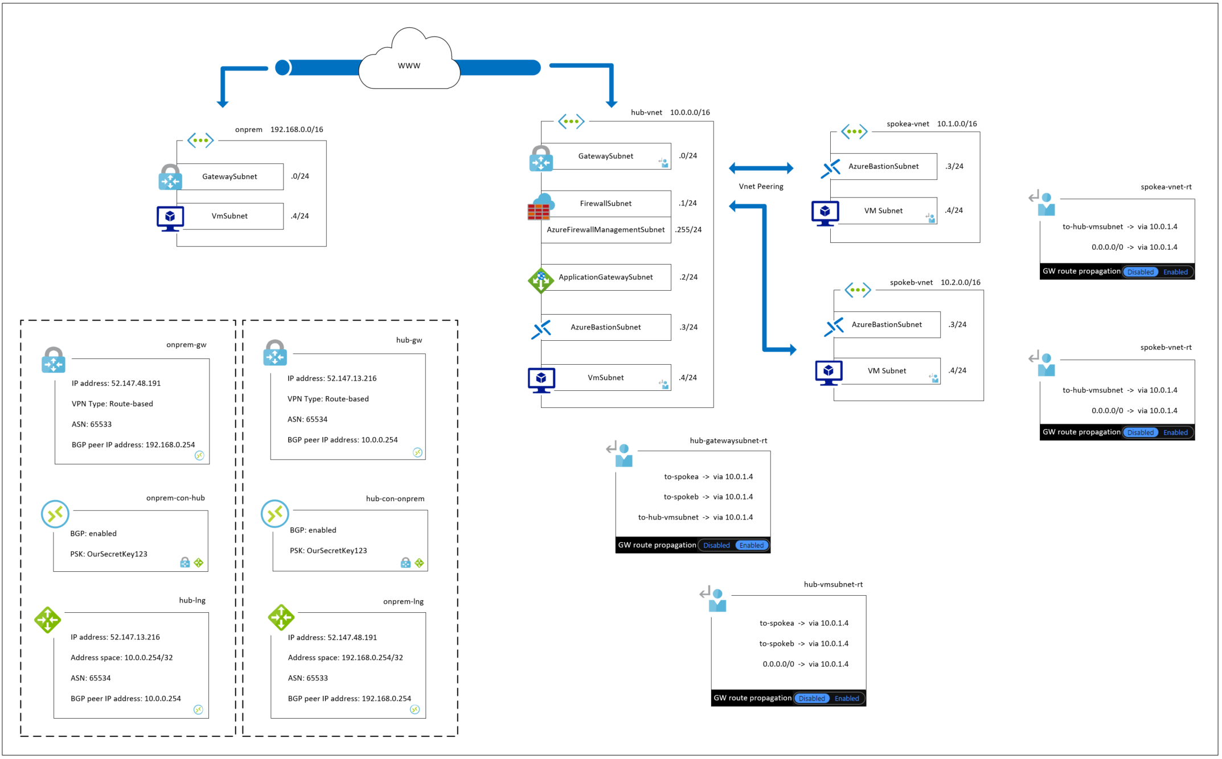Select the spokea-vnet Bastion icon
This screenshot has width=1222, height=759.
click(x=831, y=168)
